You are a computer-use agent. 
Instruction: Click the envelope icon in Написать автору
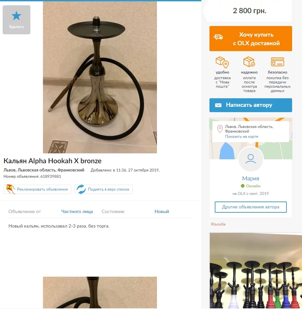[218, 105]
